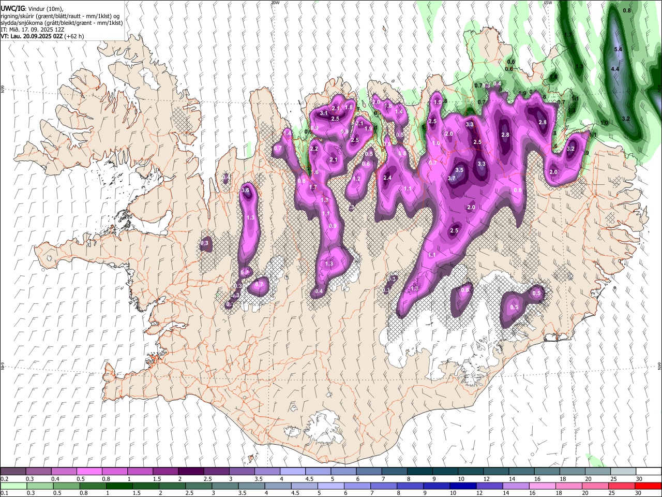The height and width of the screenshot is (497, 662).
Task: Click the 0.2 label on snow legend
Action: (x=4, y=478)
